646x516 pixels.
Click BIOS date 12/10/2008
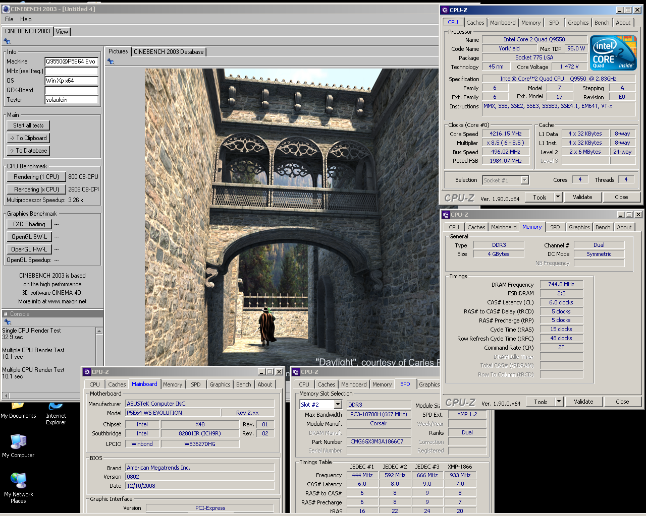pyautogui.click(x=199, y=486)
